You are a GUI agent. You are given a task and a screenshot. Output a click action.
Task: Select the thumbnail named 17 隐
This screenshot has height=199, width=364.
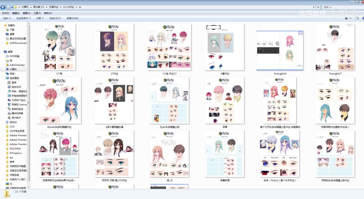[x=59, y=47]
